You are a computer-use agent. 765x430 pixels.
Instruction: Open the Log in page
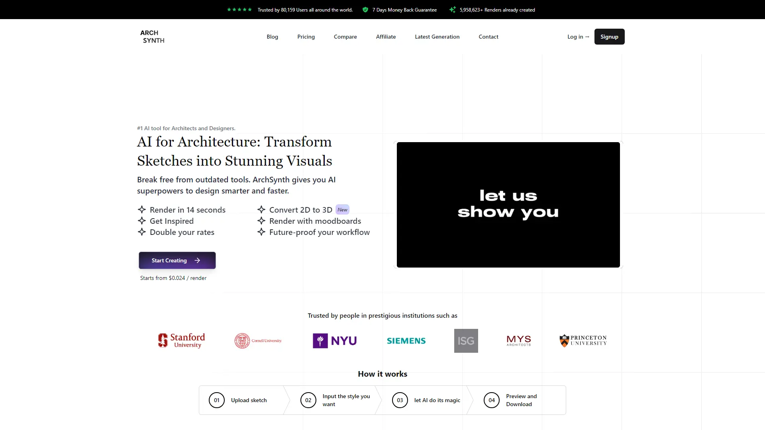coord(578,36)
